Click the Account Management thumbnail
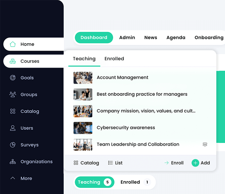This screenshot has height=194, width=225. pyautogui.click(x=83, y=78)
